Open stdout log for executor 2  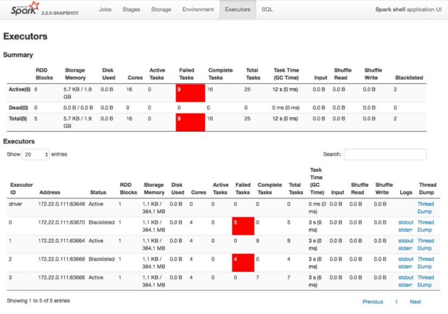[x=406, y=259]
